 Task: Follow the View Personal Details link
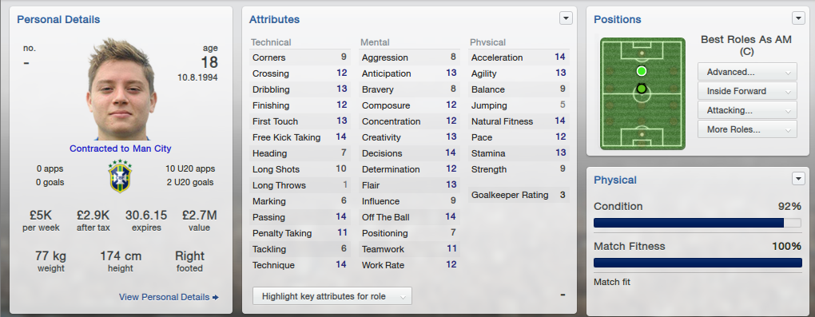[165, 297]
